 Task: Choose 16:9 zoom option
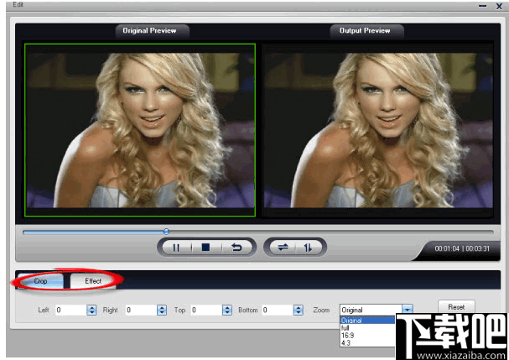(367, 336)
